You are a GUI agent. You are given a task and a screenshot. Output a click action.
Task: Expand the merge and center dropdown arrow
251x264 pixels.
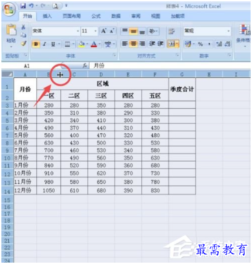coord(178,44)
